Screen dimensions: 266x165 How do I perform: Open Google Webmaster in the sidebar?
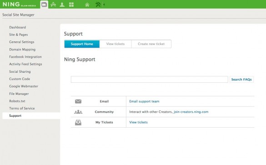pyautogui.click(x=24, y=86)
